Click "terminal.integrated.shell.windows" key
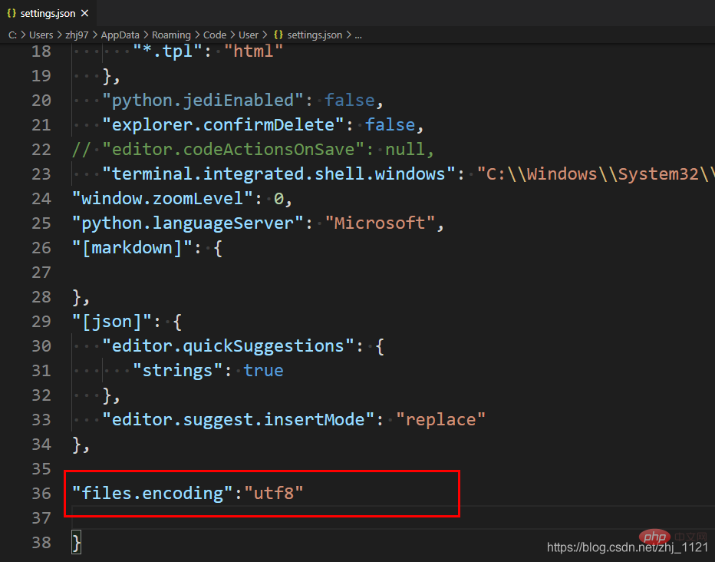The width and height of the screenshot is (715, 562). pos(279,174)
